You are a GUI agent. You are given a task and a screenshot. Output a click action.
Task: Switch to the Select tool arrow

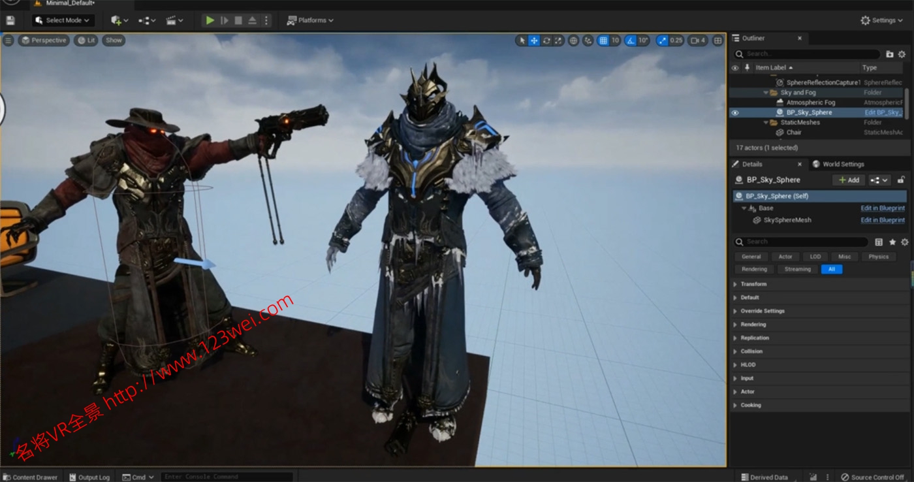click(x=522, y=40)
